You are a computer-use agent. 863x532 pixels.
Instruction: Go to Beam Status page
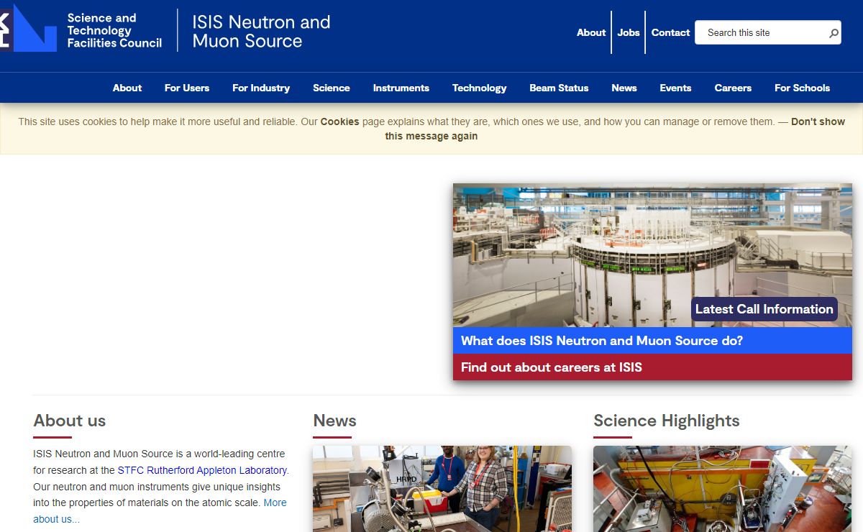[559, 88]
